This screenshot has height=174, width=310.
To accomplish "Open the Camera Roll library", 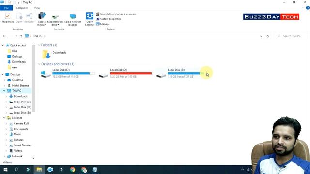I will 21,124.
